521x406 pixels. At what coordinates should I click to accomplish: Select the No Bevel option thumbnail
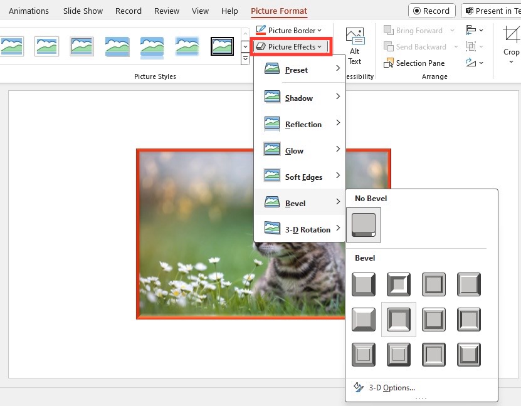point(364,225)
